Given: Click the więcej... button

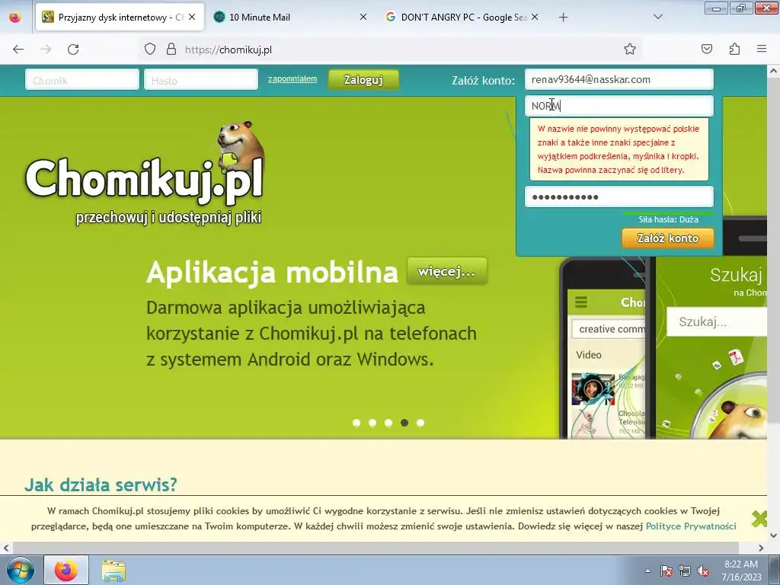Looking at the screenshot, I should pos(446,271).
